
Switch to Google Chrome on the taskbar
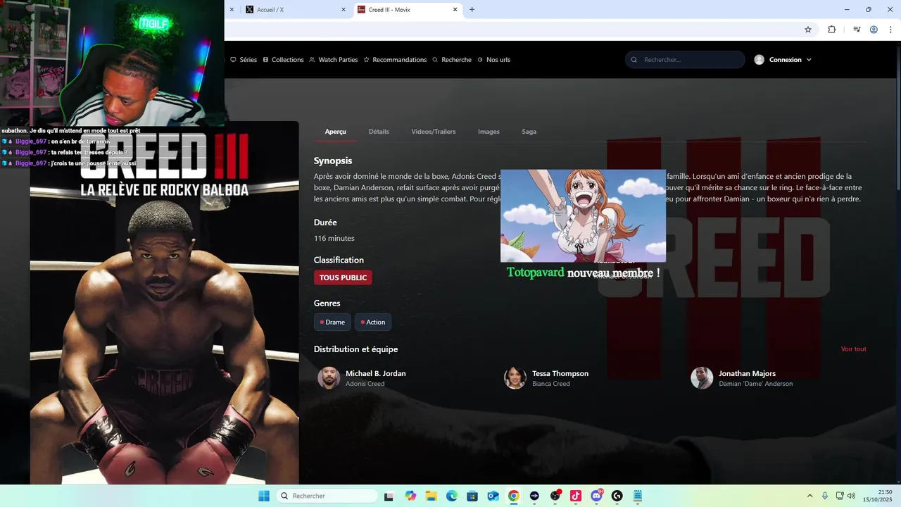click(514, 496)
